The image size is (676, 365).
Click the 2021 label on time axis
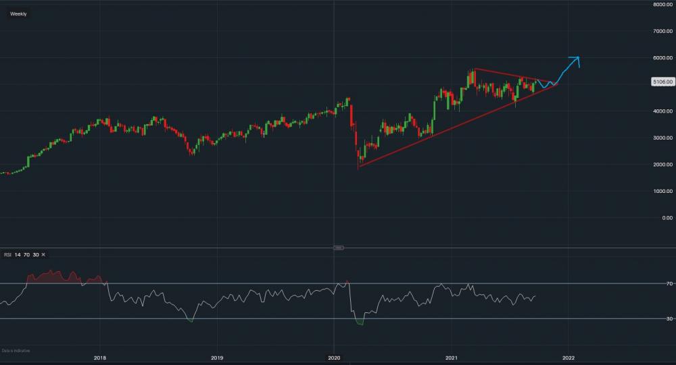[452, 358]
